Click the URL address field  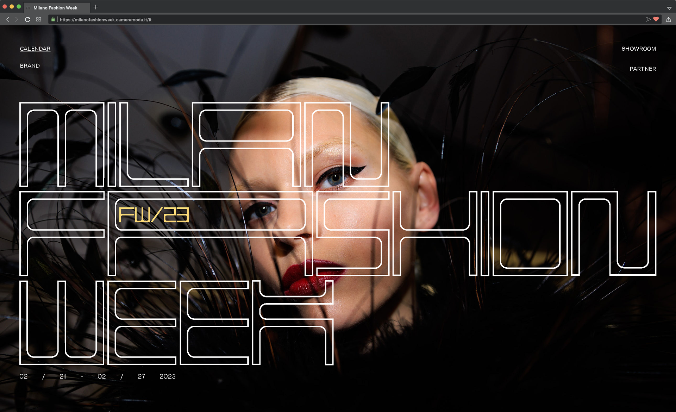tap(282, 20)
